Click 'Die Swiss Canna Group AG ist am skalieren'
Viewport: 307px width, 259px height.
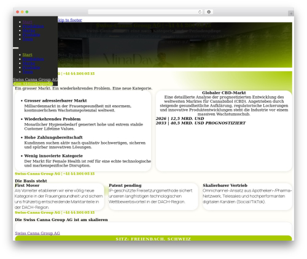pos(61,220)
